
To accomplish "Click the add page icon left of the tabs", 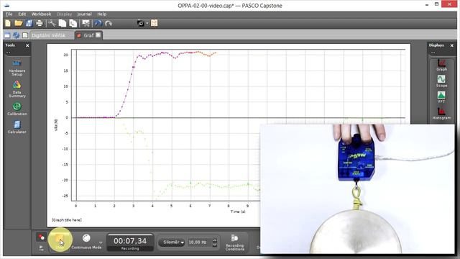I will [x=7, y=35].
